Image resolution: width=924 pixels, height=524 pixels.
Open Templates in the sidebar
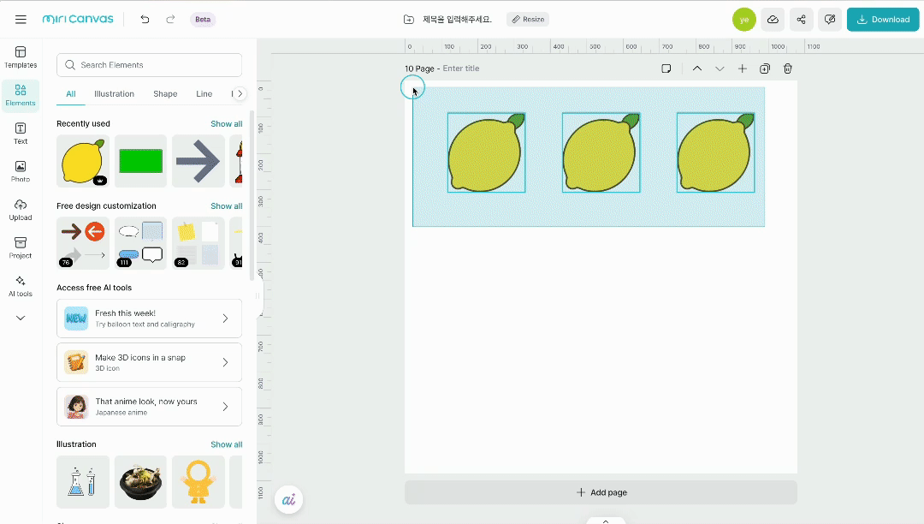click(x=21, y=57)
